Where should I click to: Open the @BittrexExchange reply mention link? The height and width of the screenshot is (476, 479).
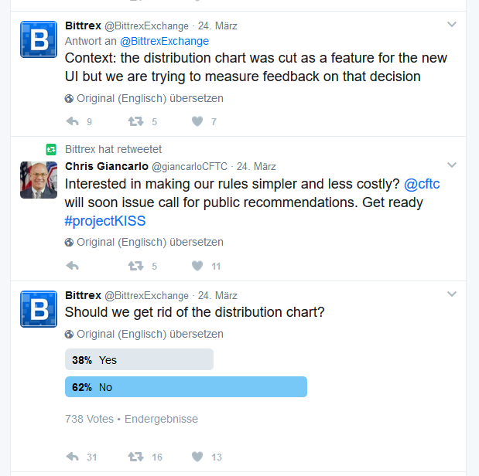pos(164,41)
